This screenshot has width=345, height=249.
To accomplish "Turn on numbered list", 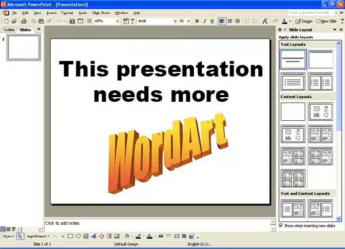I will click(x=247, y=21).
